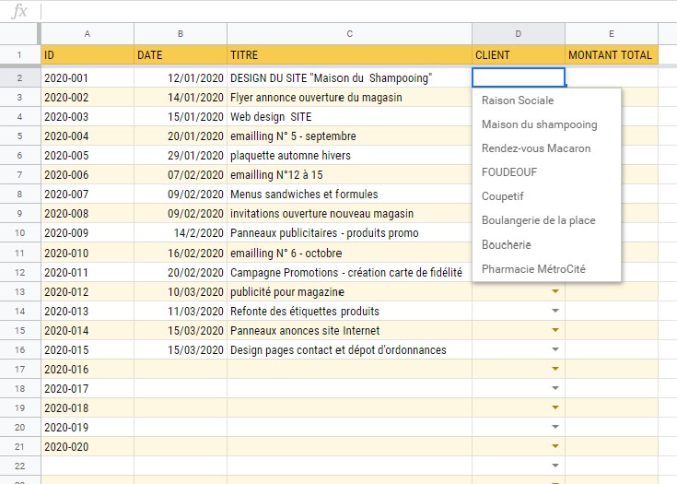Click cell '2020-005'
Screen dimensions: 677x484
click(x=88, y=156)
